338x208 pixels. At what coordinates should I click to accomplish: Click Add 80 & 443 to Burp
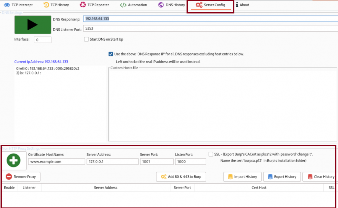(181, 177)
